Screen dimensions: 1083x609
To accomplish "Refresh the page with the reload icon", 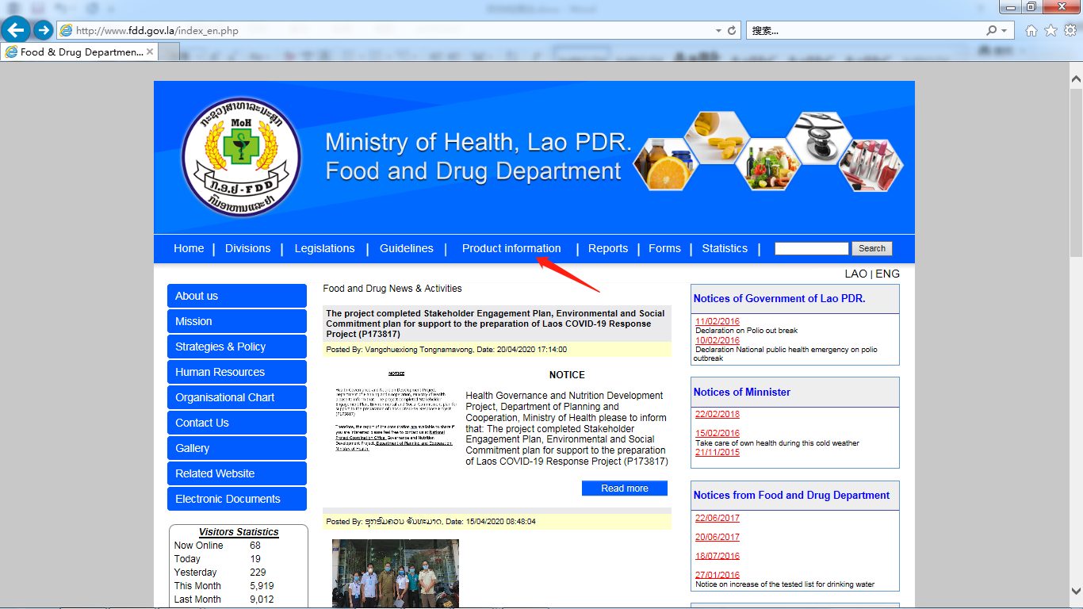I will click(x=732, y=31).
